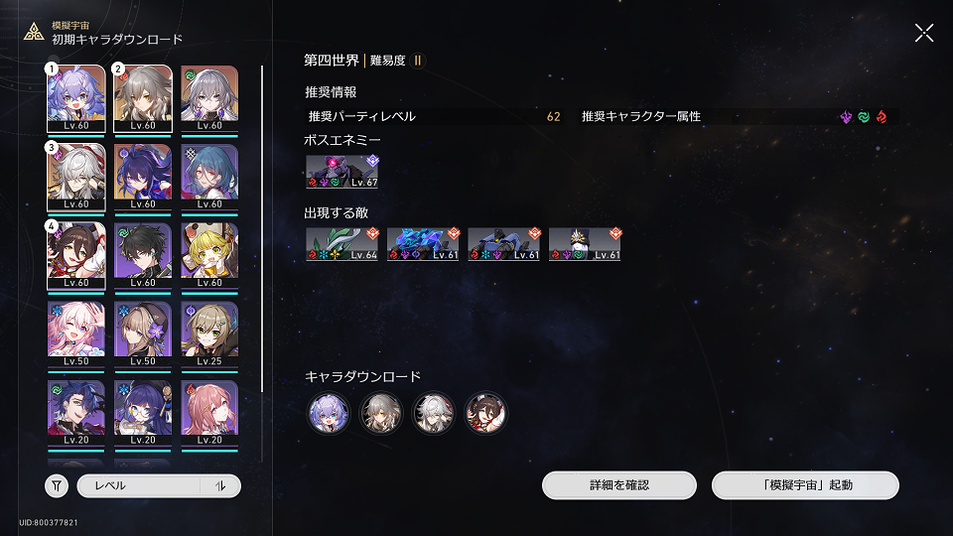Click the 詳細を確認 button
953x536 pixels.
pos(618,485)
